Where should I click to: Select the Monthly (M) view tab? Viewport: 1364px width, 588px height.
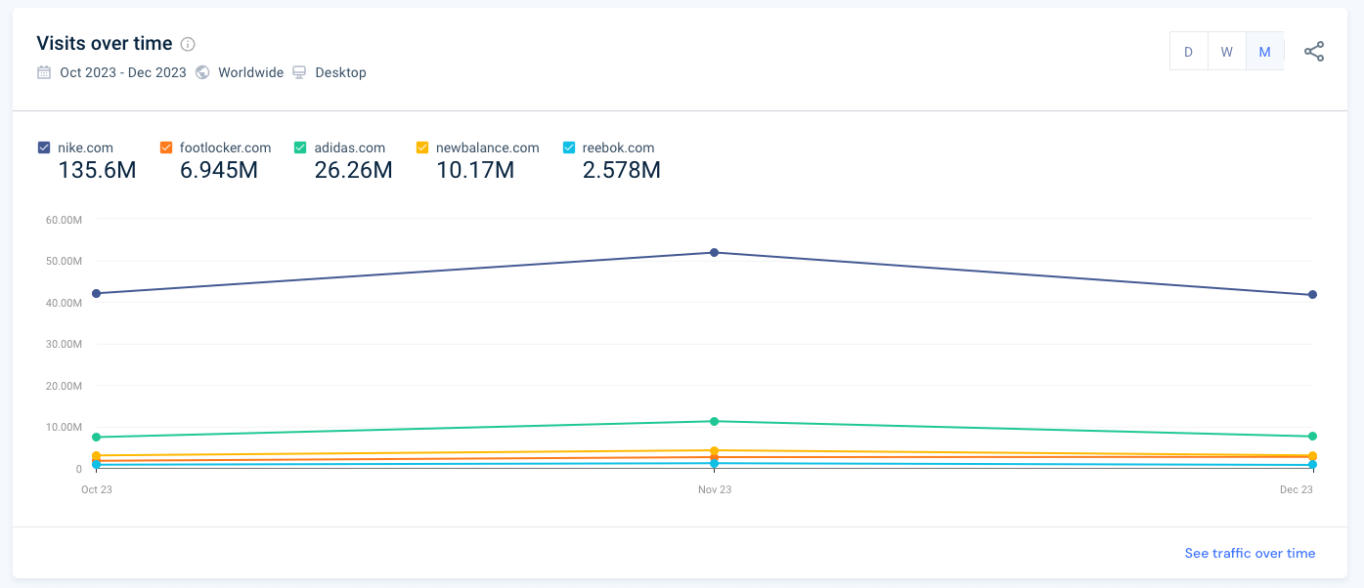(x=1264, y=51)
